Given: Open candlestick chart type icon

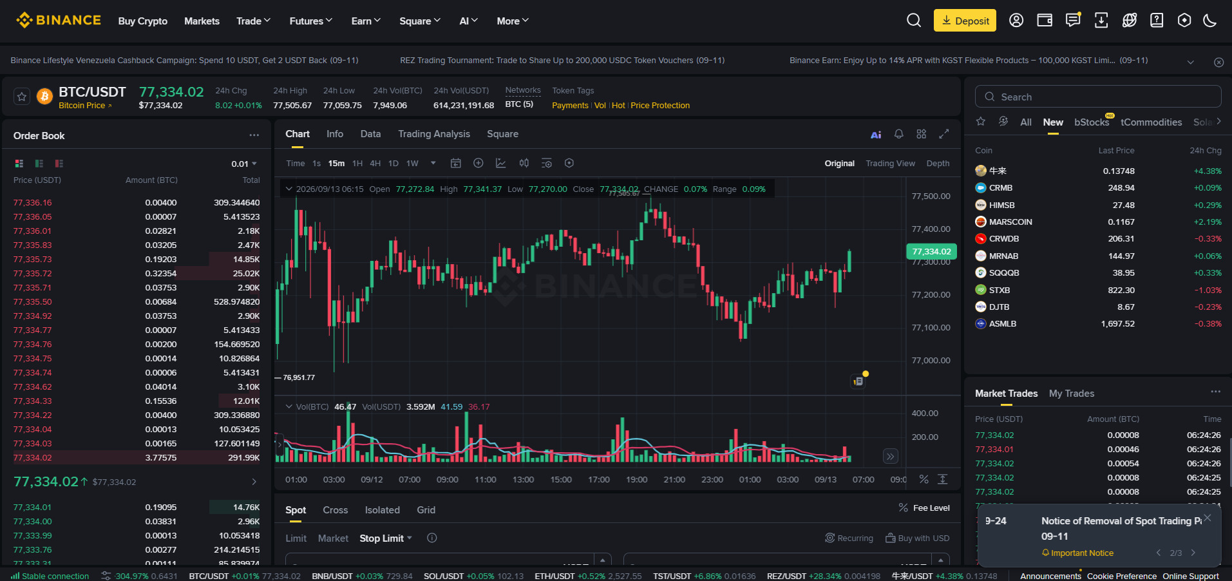Looking at the screenshot, I should tap(524, 164).
